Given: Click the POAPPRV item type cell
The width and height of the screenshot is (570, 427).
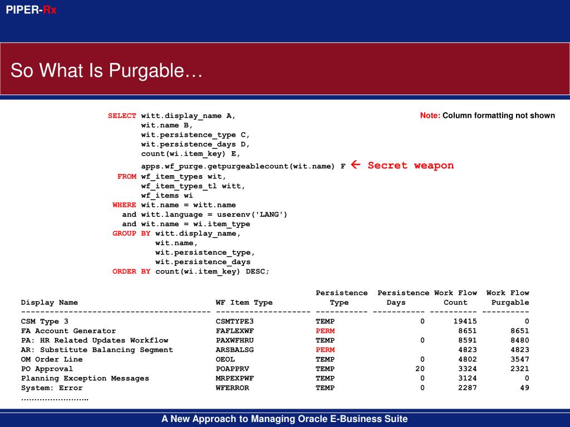Looking at the screenshot, I should pos(232,369).
